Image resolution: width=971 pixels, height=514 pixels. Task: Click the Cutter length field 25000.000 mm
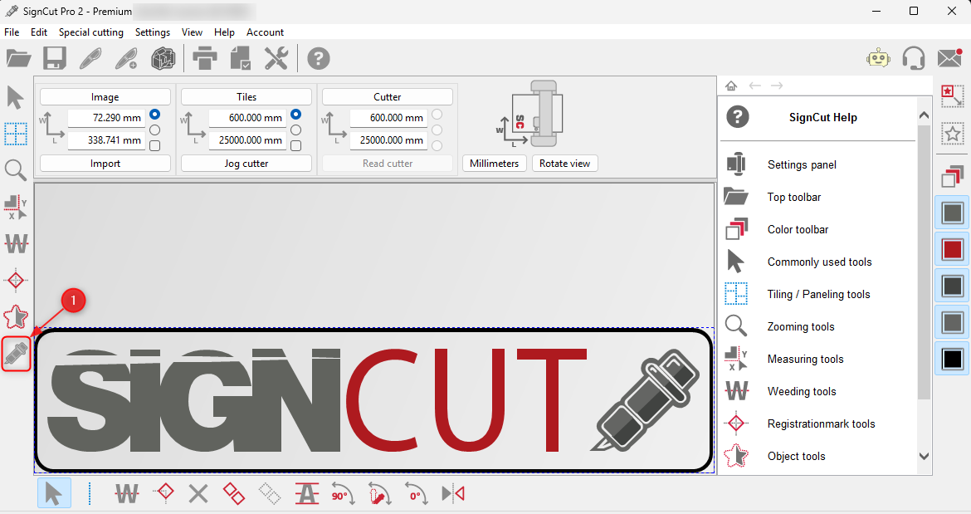click(389, 140)
